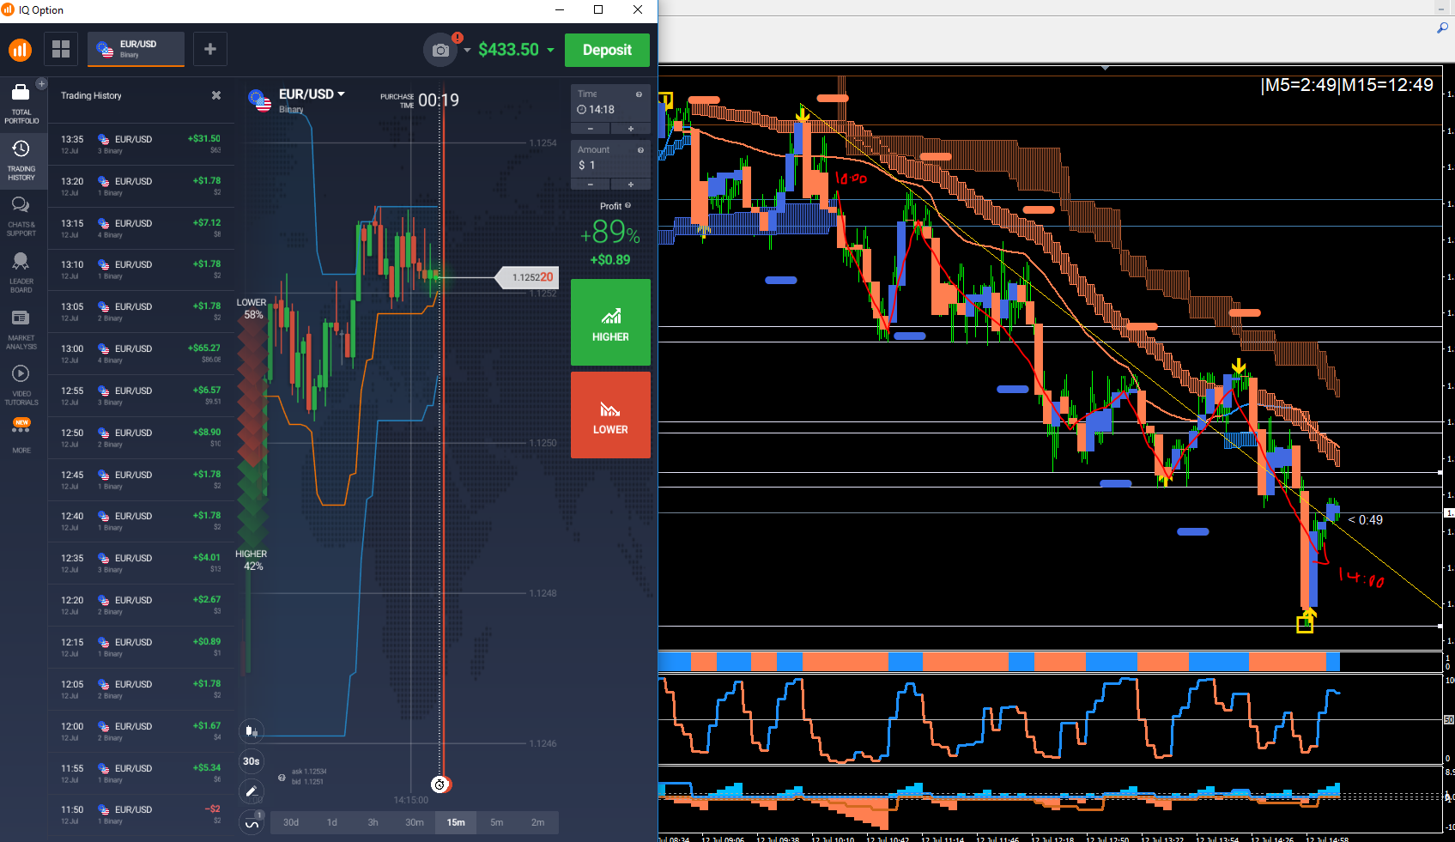
Task: Click the small plus badge above Total Portfolio
Action: 41,83
